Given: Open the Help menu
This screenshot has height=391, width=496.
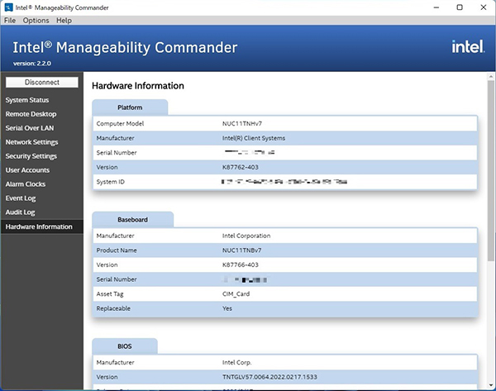Looking at the screenshot, I should click(64, 20).
